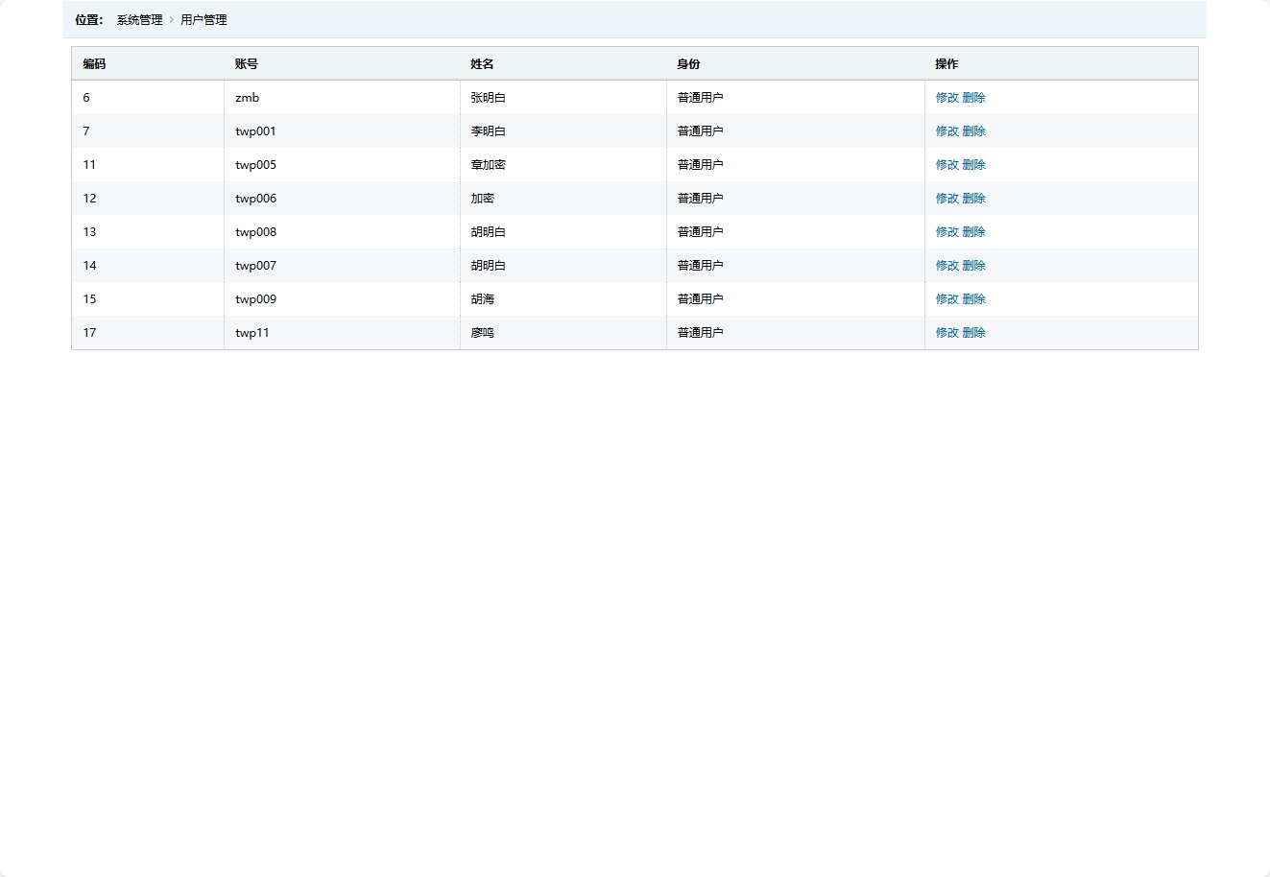The height and width of the screenshot is (877, 1270).
Task: Open 用户管理 breadcrumb item
Action: coord(204,20)
